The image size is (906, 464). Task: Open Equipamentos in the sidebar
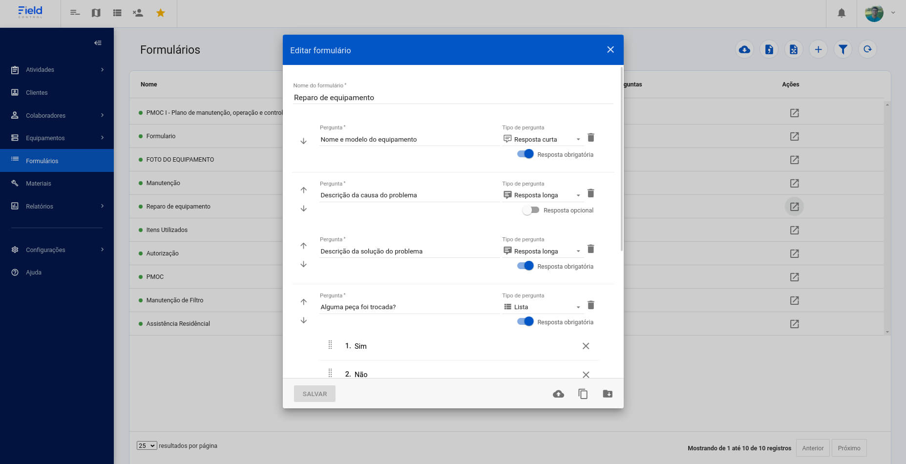(45, 138)
